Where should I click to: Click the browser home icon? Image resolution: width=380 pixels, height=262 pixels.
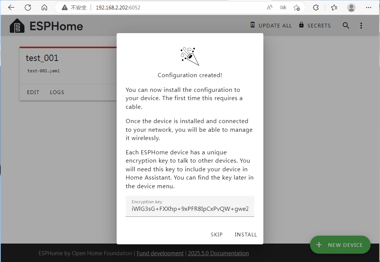click(44, 8)
